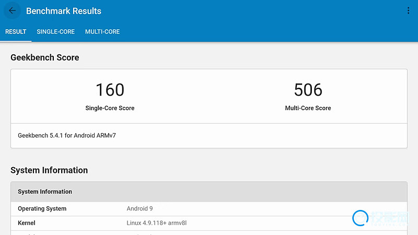Click the System Information table header
The height and width of the screenshot is (235, 418).
(x=209, y=192)
